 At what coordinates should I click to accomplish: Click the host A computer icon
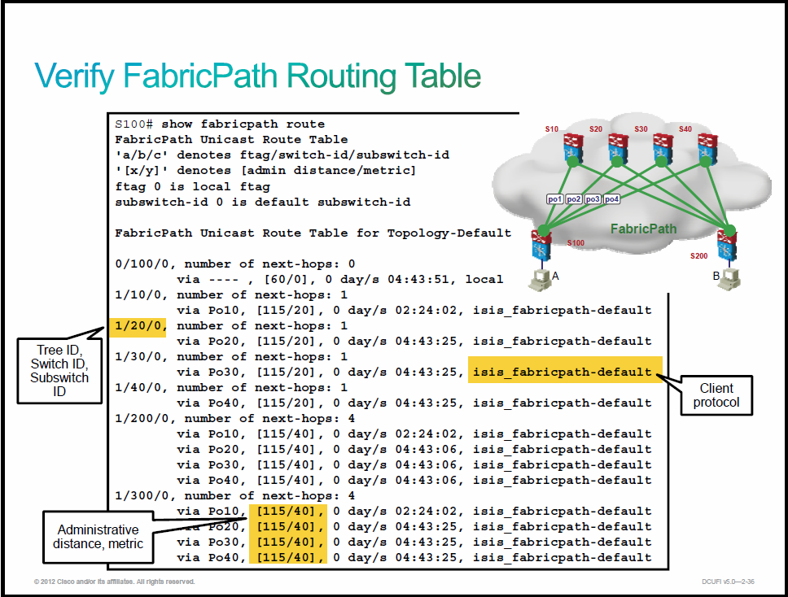tap(540, 279)
